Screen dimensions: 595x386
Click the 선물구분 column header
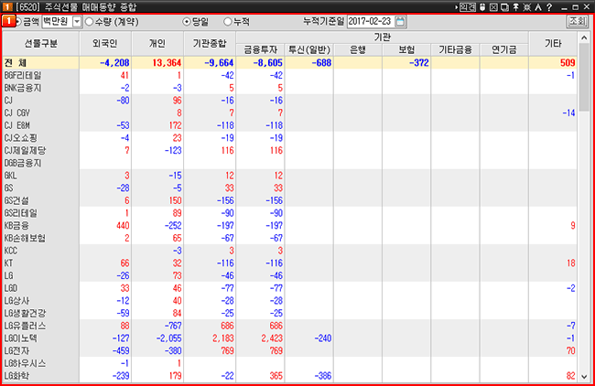pos(41,44)
